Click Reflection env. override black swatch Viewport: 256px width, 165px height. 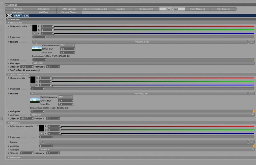[41, 128]
